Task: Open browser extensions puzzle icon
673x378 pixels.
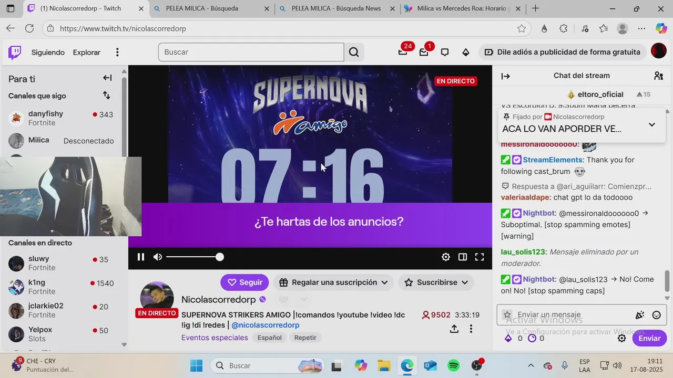Action: [x=564, y=28]
